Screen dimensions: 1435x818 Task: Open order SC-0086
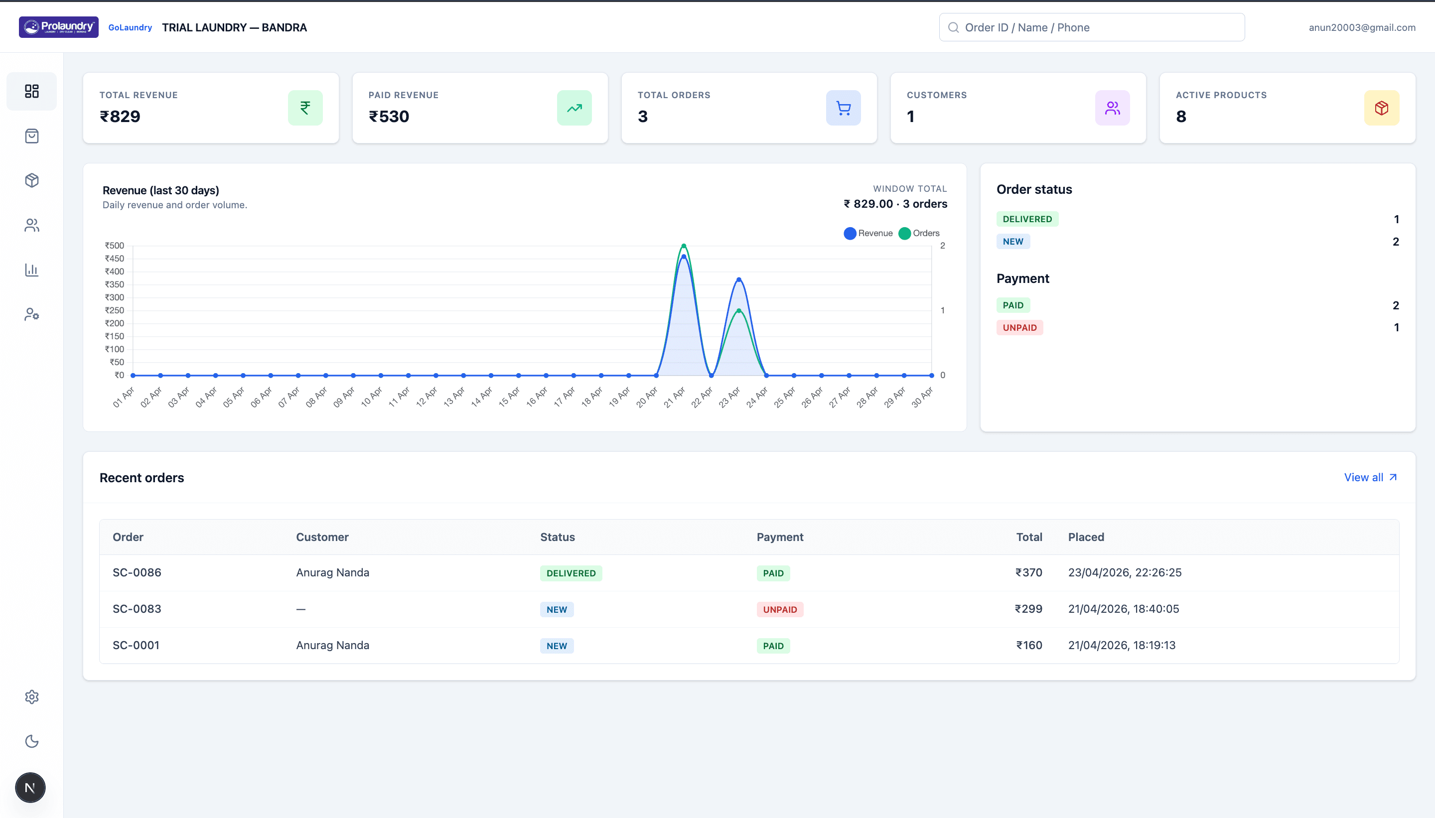pyautogui.click(x=137, y=572)
